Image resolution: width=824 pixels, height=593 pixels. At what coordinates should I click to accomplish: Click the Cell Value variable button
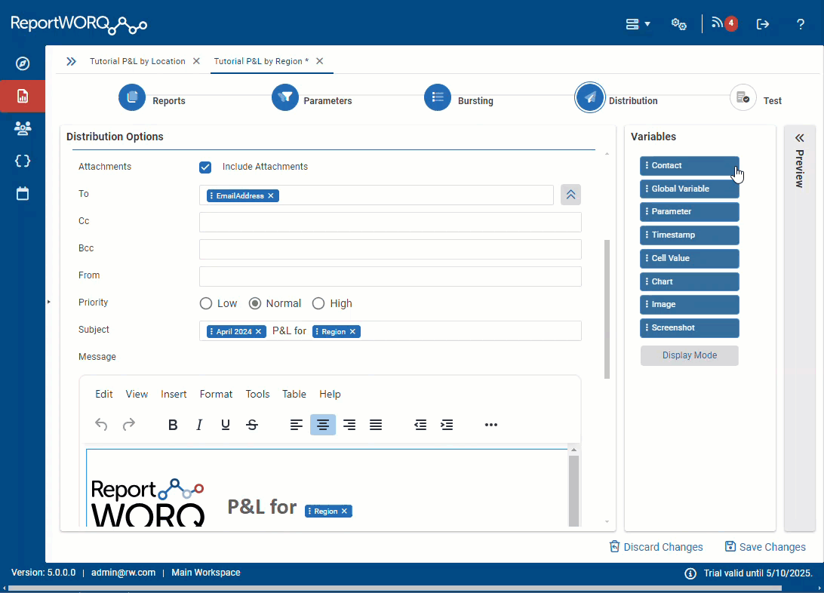point(690,258)
